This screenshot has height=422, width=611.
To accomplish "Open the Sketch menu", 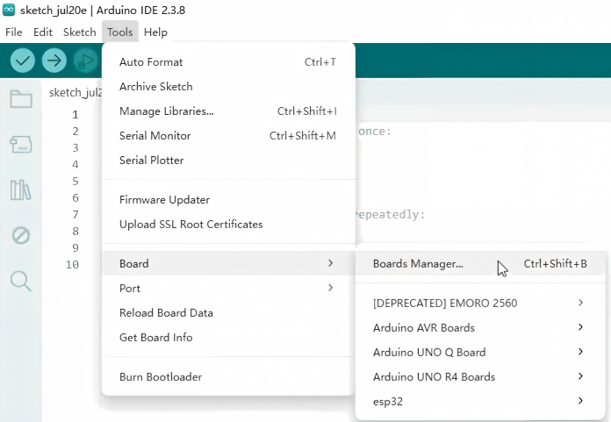I will (x=80, y=32).
